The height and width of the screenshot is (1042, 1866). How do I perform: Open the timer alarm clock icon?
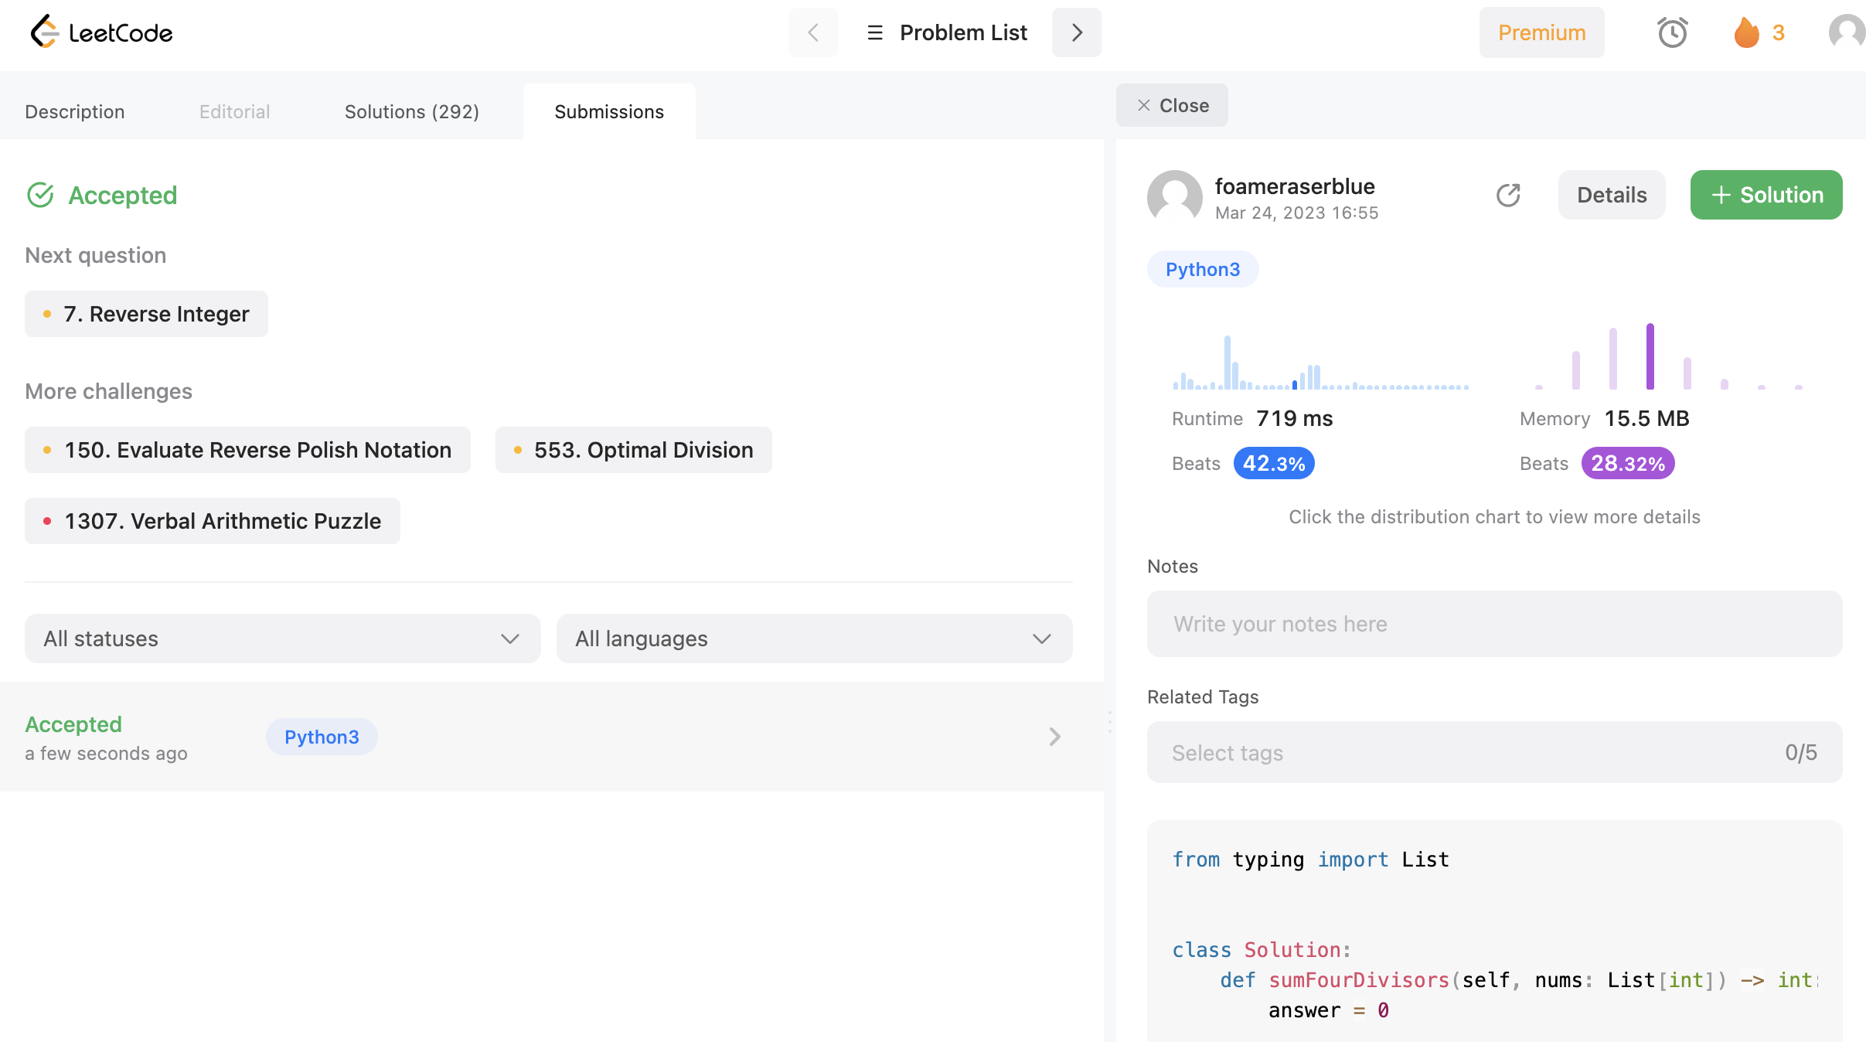click(1672, 32)
